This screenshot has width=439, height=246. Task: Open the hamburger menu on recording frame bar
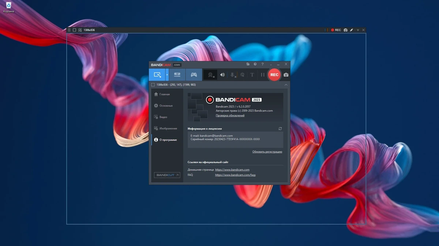(69, 30)
